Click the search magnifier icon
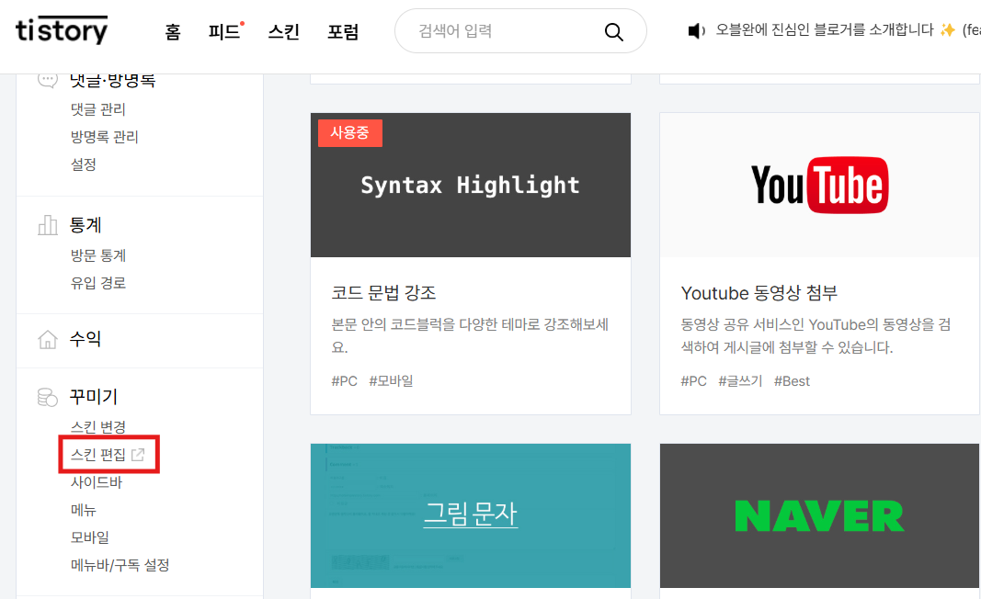 [x=614, y=32]
